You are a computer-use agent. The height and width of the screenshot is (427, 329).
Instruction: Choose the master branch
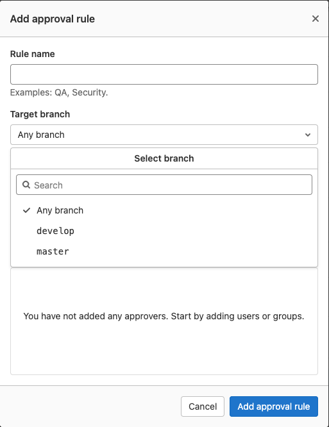click(x=164, y=251)
